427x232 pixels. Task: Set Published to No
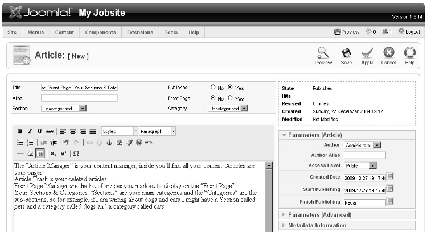coord(213,87)
